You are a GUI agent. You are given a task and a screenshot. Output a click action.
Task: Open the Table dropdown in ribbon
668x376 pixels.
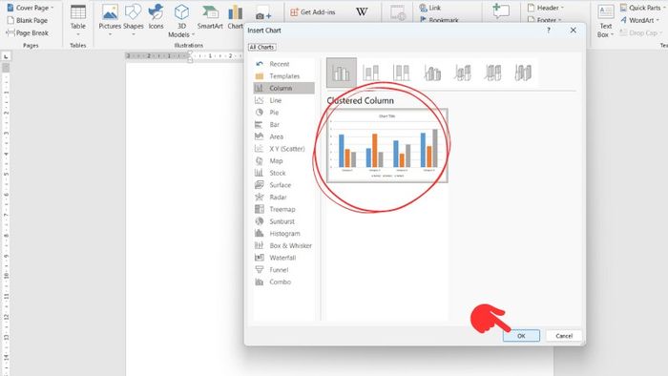[78, 20]
